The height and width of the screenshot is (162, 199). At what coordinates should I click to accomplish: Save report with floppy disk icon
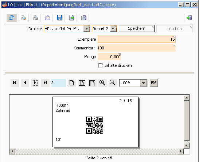(60, 18)
